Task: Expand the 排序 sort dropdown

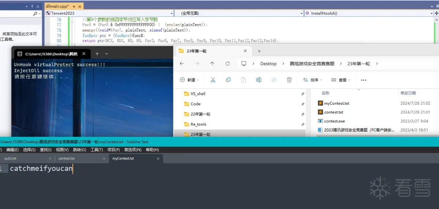Action: coord(312,80)
